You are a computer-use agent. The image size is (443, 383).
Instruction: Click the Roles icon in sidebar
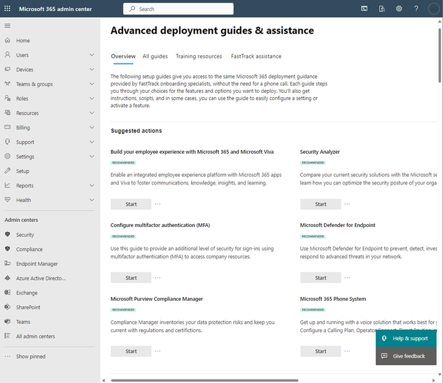[x=8, y=98]
